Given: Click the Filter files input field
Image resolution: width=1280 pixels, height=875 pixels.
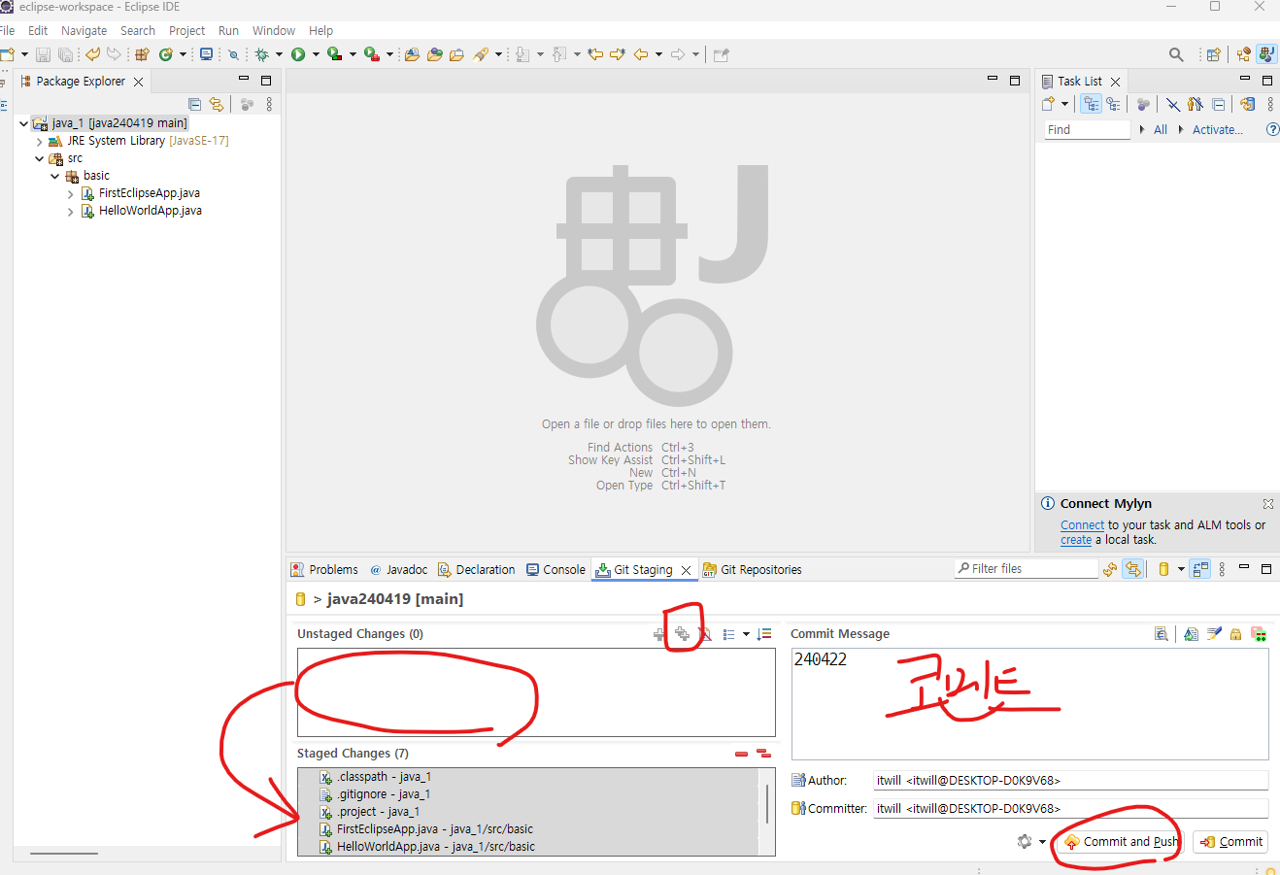Looking at the screenshot, I should pyautogui.click(x=1027, y=569).
